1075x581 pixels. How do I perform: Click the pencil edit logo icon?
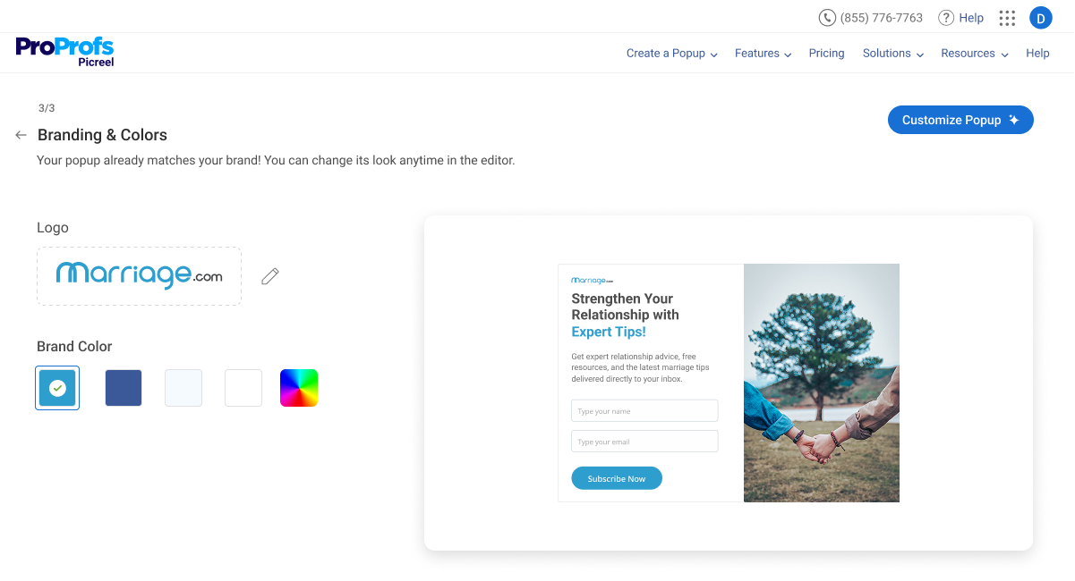[x=270, y=276]
